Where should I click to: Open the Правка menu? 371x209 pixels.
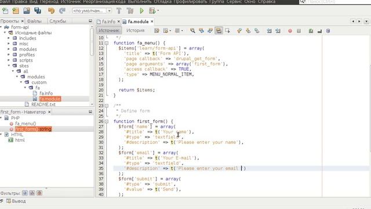point(20,2)
